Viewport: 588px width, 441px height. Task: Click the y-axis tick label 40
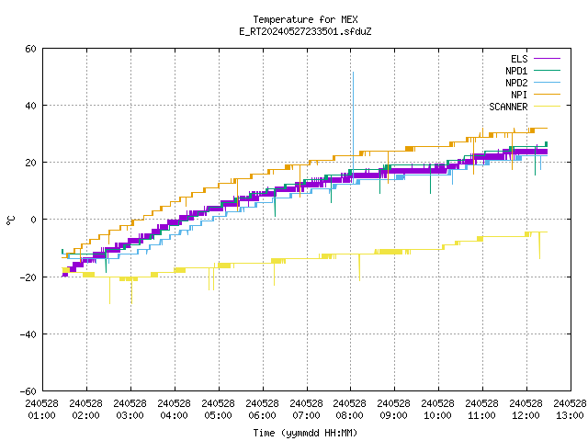click(30, 106)
